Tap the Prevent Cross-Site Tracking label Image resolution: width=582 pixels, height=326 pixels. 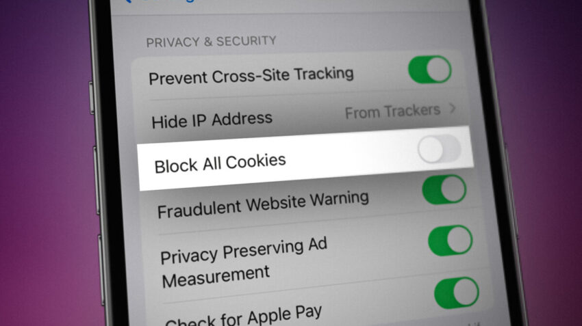point(251,76)
